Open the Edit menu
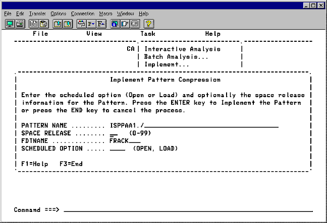Screen dimensions: 327x223 [x=20, y=14]
